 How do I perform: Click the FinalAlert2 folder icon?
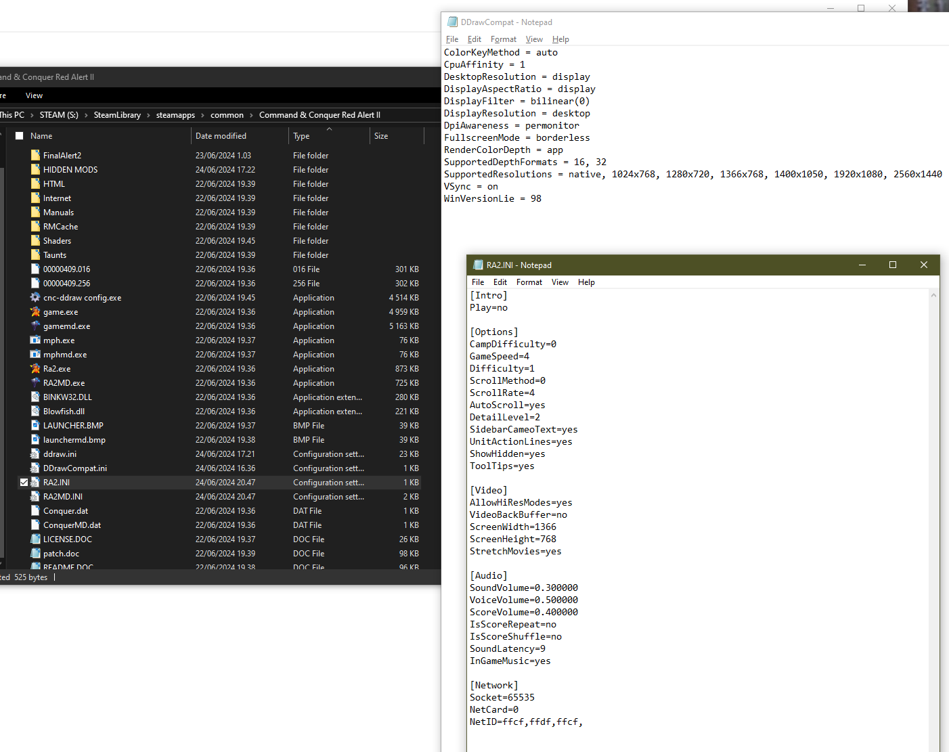point(35,155)
